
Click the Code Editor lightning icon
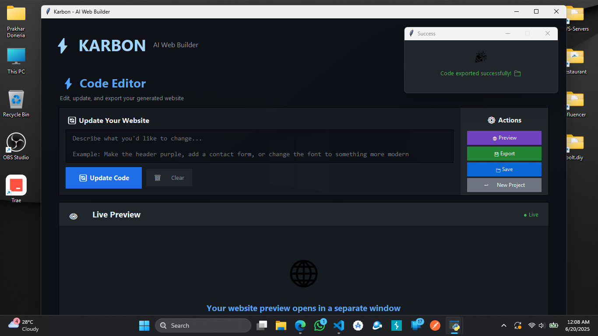68,84
